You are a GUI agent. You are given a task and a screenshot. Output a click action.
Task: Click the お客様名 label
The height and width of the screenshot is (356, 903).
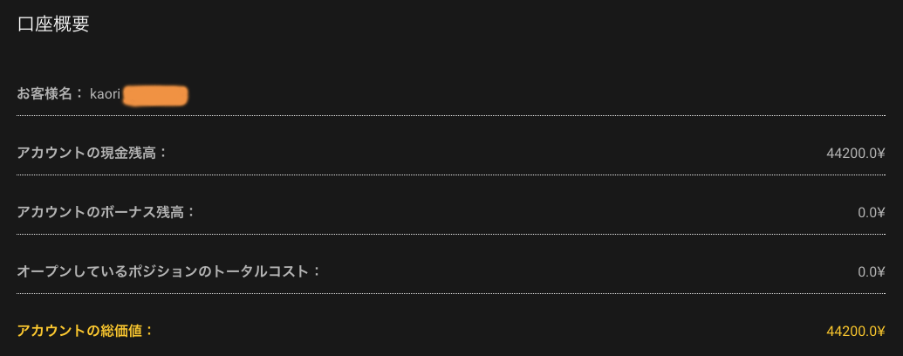point(50,93)
